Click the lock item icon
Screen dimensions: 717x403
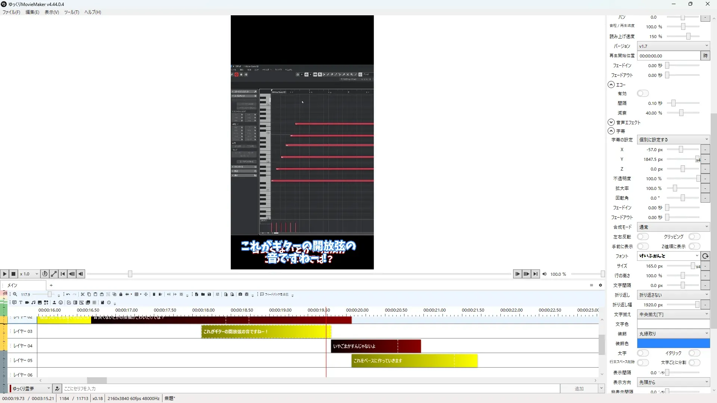121,294
